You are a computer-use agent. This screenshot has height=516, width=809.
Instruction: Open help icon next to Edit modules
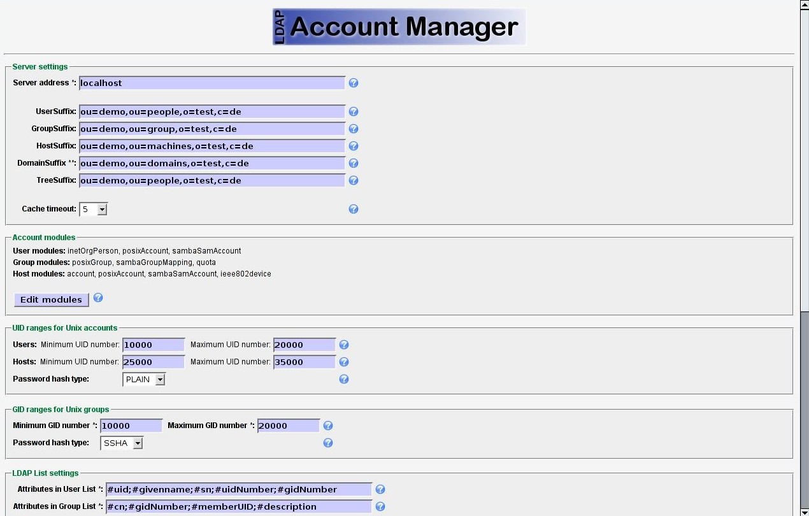click(x=98, y=298)
